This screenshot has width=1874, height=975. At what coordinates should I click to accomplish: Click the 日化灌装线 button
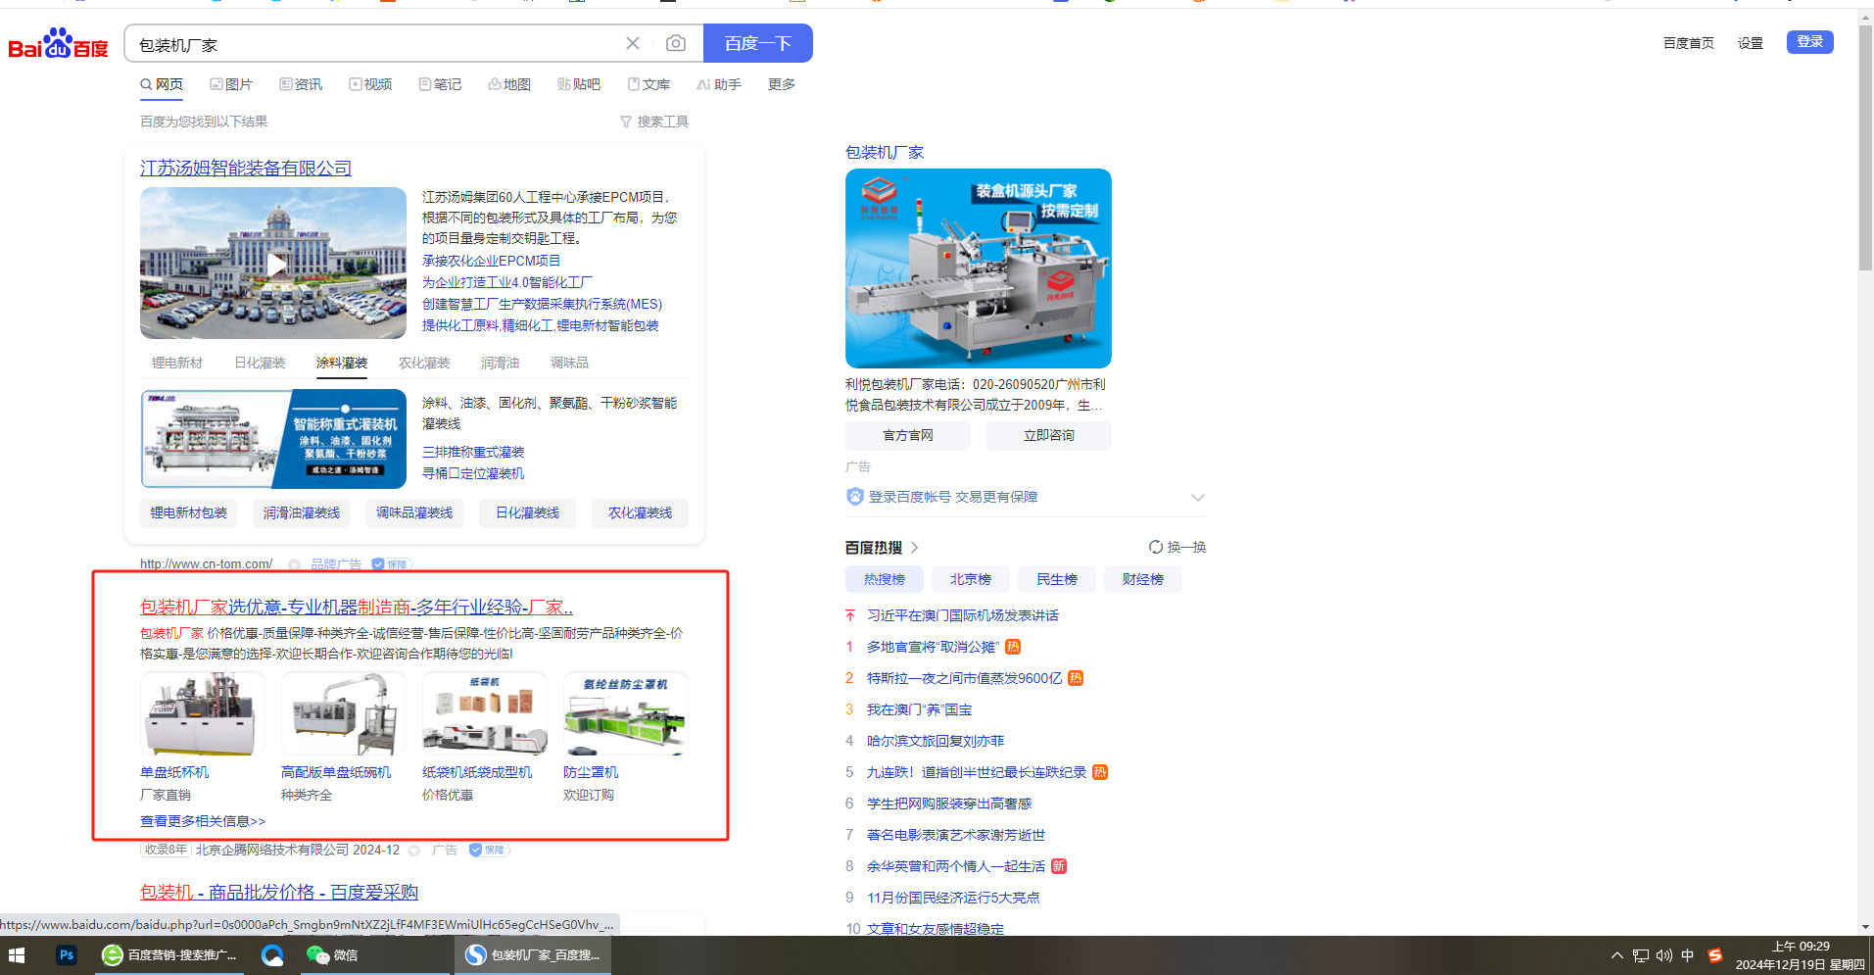tap(527, 513)
